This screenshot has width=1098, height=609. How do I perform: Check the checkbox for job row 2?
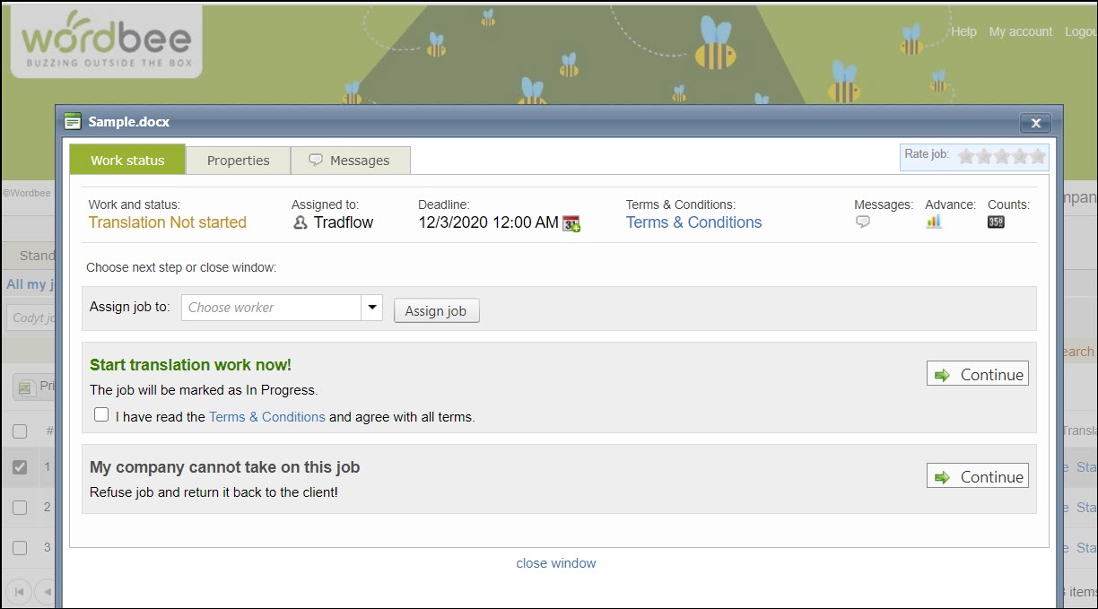(x=20, y=508)
